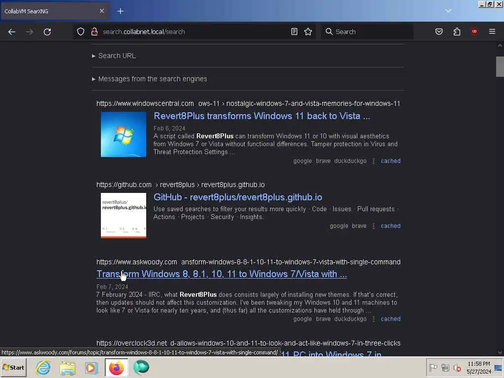Screen dimensions: 504x378
Task: Go back to the previous page
Action: click(x=12, y=32)
